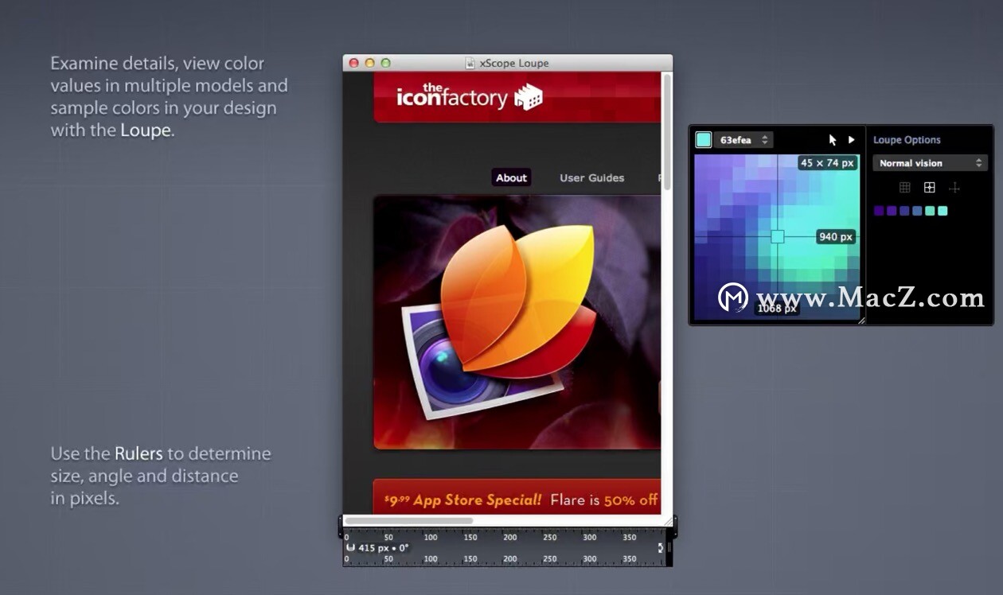The width and height of the screenshot is (1003, 595).
Task: Click the xScope Loupe window title
Action: pos(514,63)
